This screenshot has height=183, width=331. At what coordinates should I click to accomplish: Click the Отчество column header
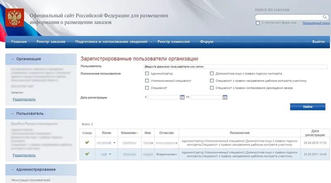click(167, 133)
